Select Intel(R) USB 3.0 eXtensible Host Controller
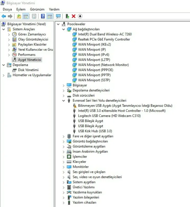 coord(122,111)
